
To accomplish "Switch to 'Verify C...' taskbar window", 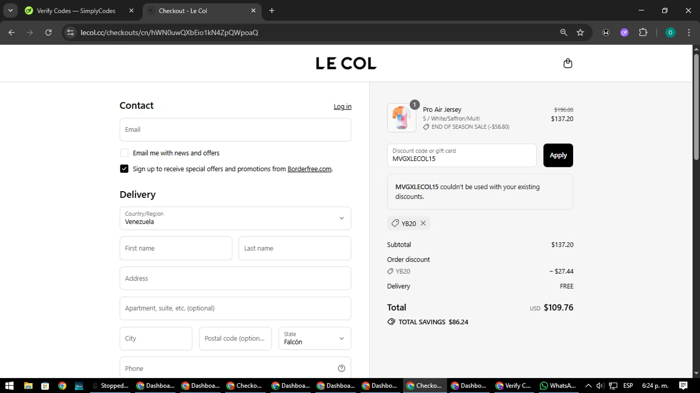I will tap(514, 386).
